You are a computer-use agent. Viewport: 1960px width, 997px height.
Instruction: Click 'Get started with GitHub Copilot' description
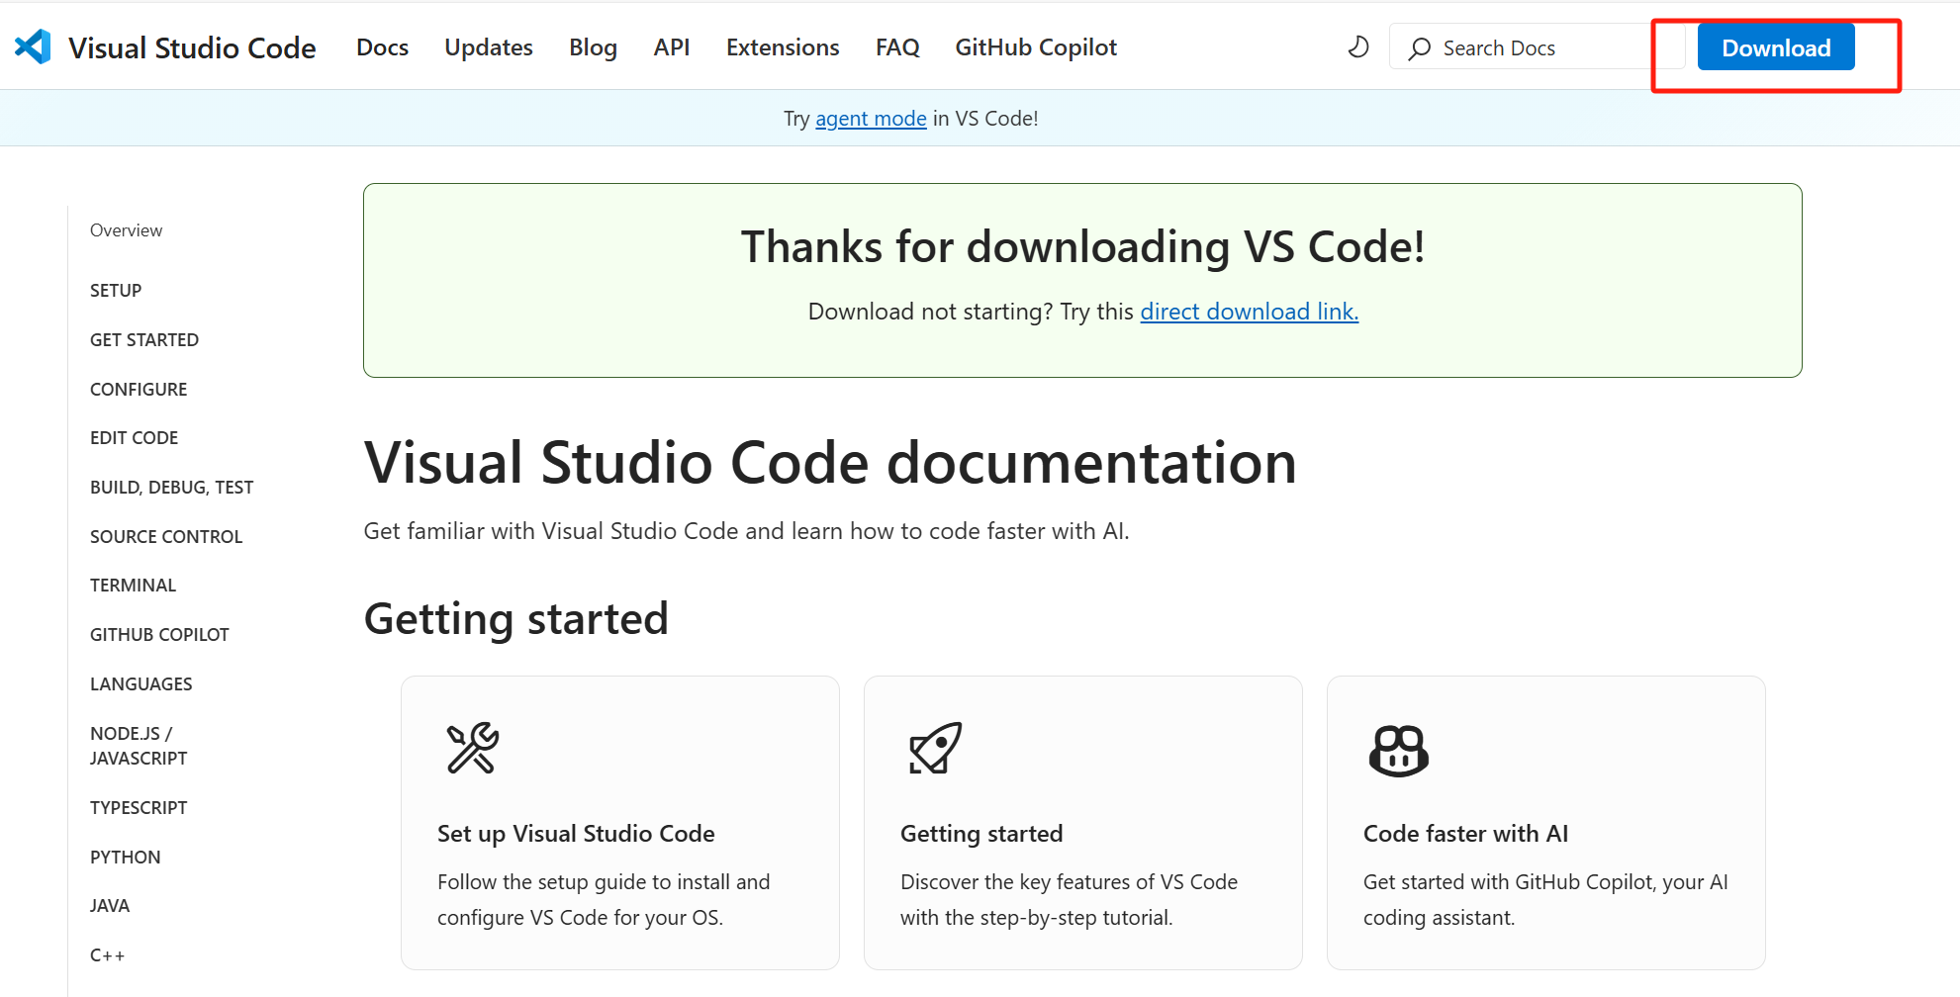click(x=1545, y=900)
